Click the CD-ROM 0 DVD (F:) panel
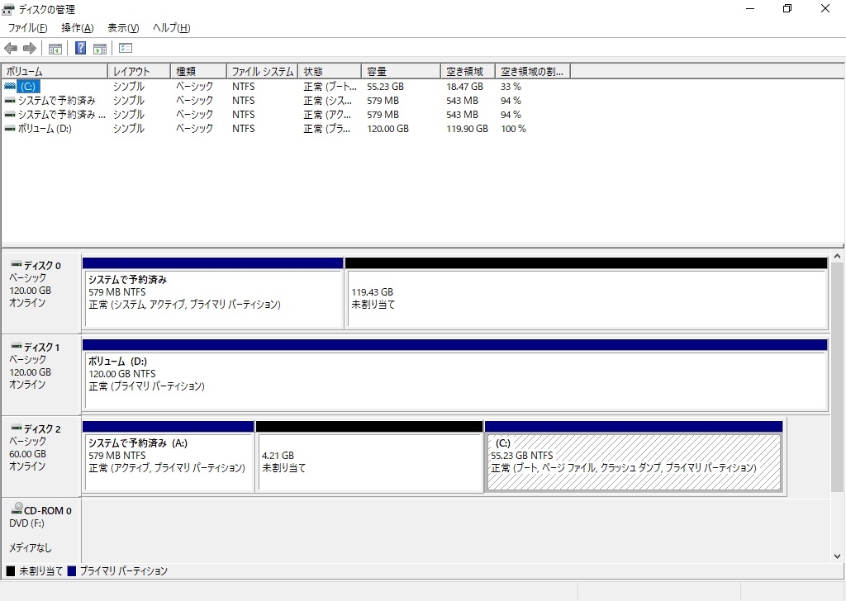The width and height of the screenshot is (846, 601). click(x=41, y=530)
